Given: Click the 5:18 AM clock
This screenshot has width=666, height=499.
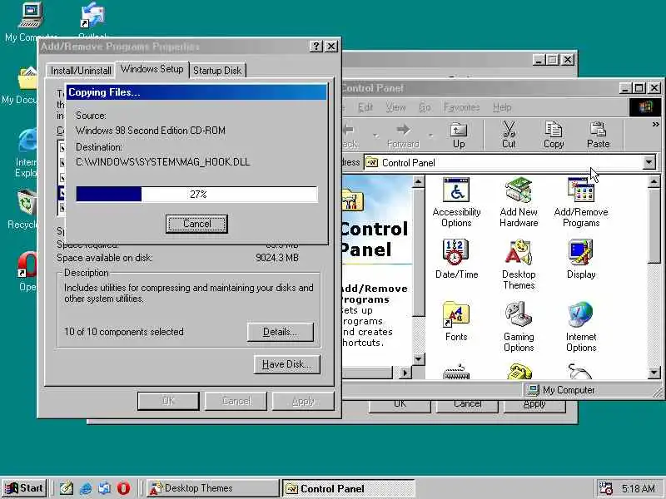Looking at the screenshot, I should [x=639, y=488].
